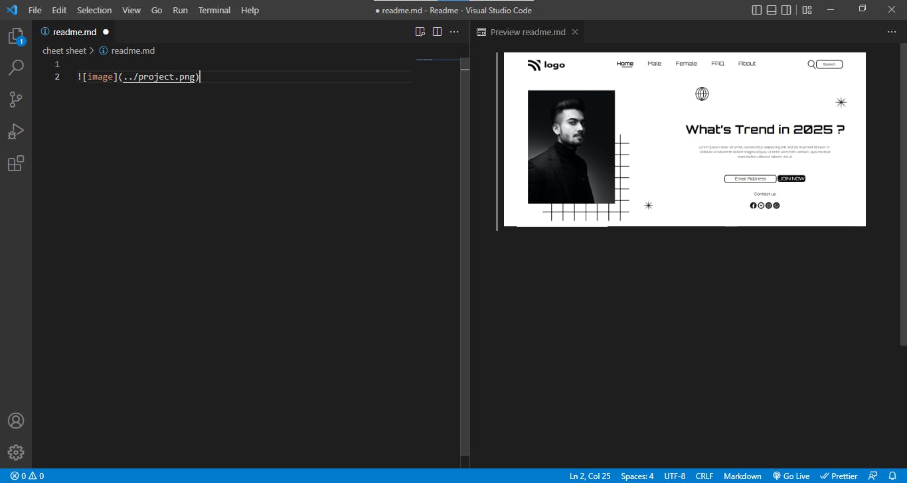This screenshot has width=907, height=483.
Task: Open Customize Layout icon
Action: pos(807,10)
